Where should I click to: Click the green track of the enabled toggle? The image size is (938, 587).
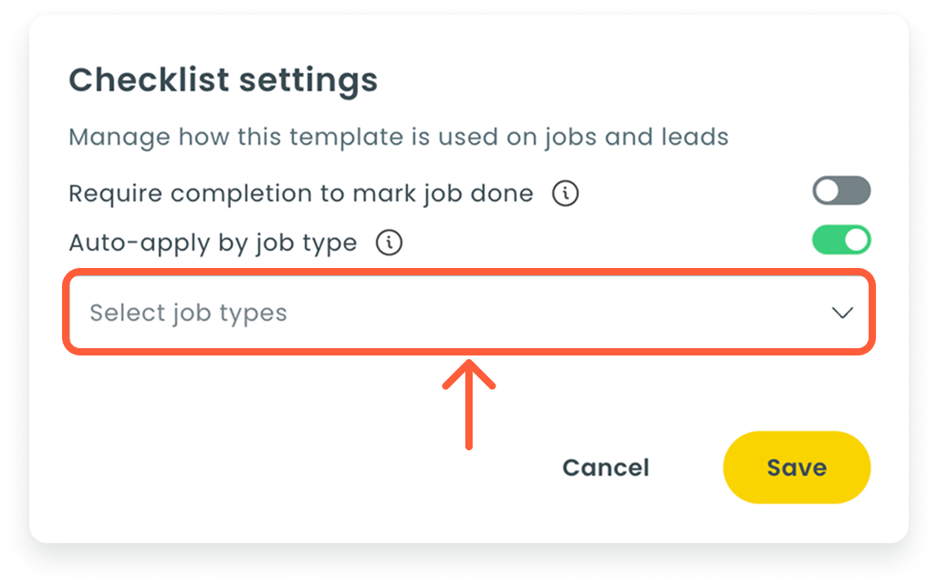(x=826, y=241)
